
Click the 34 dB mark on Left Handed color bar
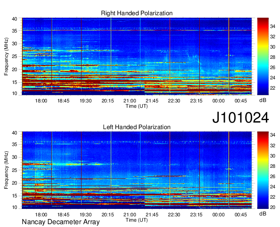(273, 135)
